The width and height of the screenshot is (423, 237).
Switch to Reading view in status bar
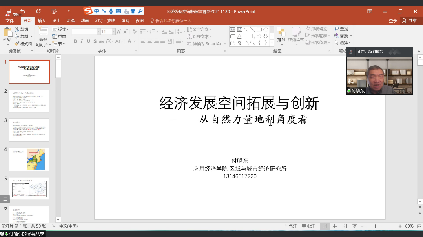coord(345,226)
